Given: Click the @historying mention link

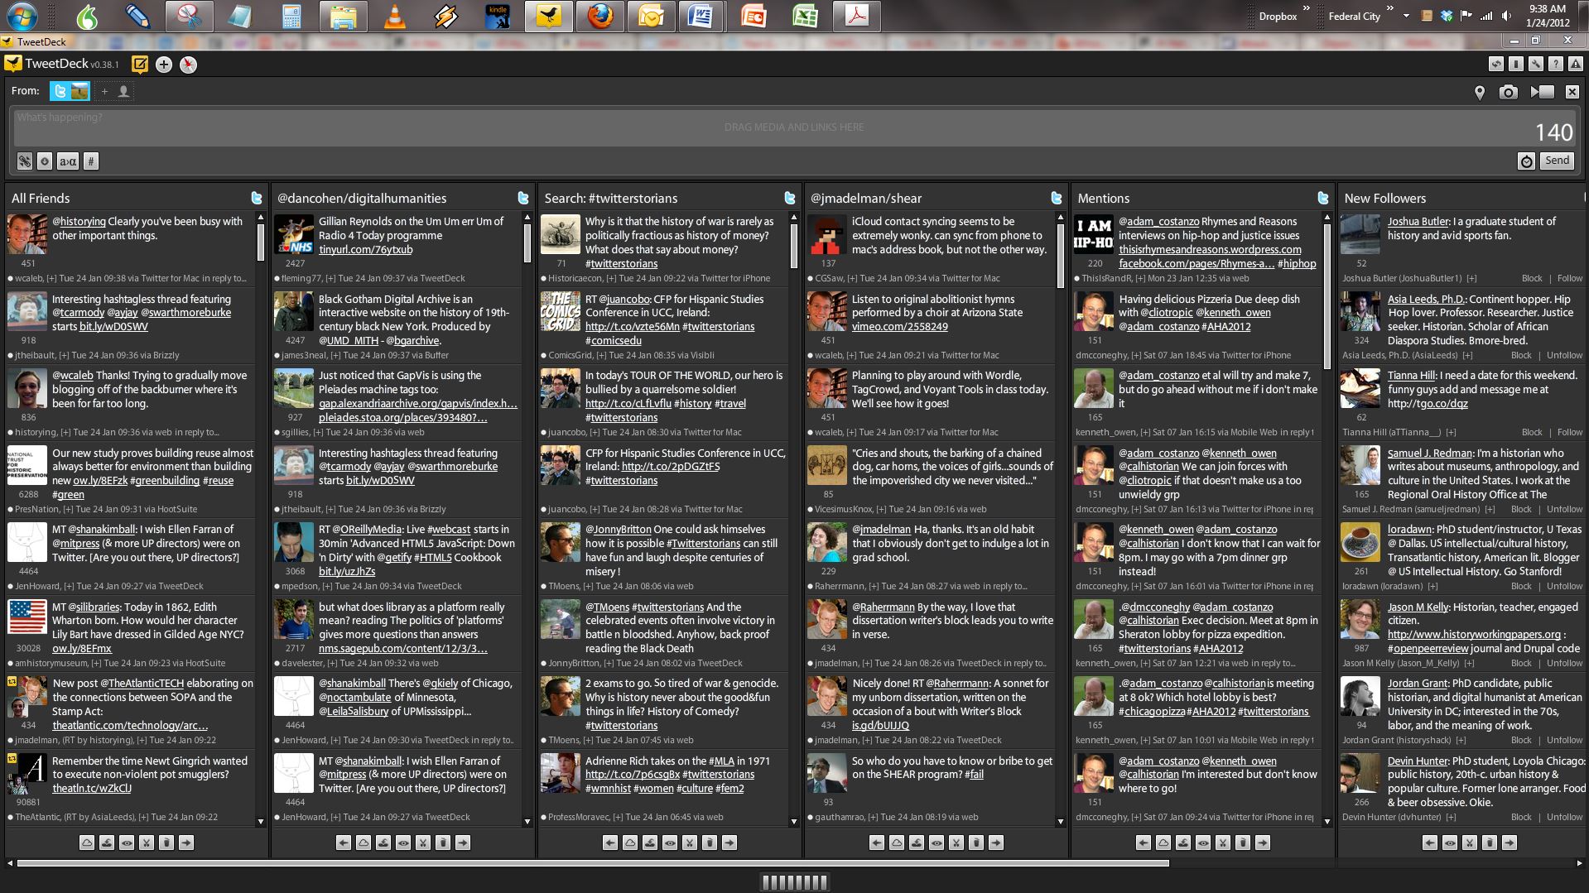Looking at the screenshot, I should click(79, 222).
